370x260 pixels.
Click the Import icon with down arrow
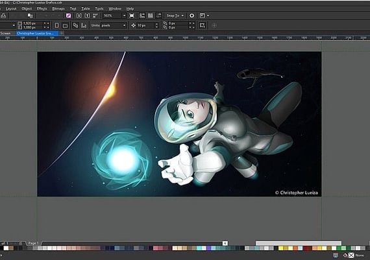point(79,16)
